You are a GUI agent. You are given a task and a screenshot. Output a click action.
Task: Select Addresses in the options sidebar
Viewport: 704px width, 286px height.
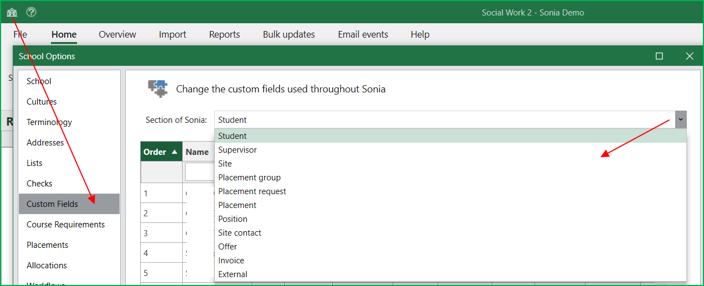pyautogui.click(x=69, y=143)
